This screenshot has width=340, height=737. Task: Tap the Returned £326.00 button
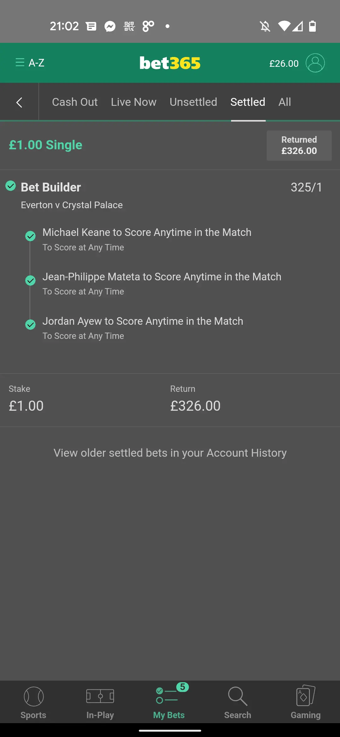(299, 146)
